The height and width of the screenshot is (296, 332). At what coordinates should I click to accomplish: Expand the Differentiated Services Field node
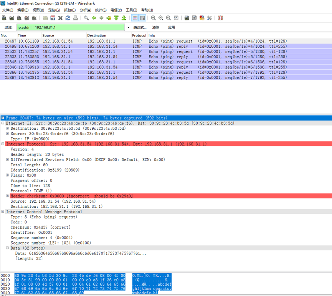coord(7,159)
